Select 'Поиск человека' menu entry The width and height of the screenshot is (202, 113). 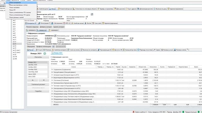pyautogui.click(x=21, y=8)
